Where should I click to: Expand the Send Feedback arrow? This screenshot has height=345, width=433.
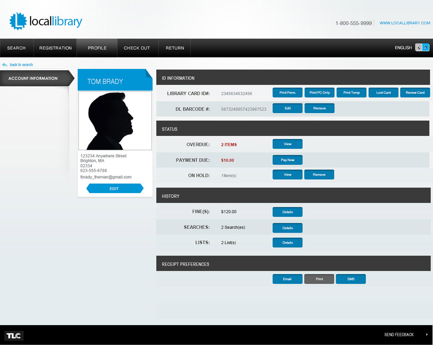pos(427,335)
